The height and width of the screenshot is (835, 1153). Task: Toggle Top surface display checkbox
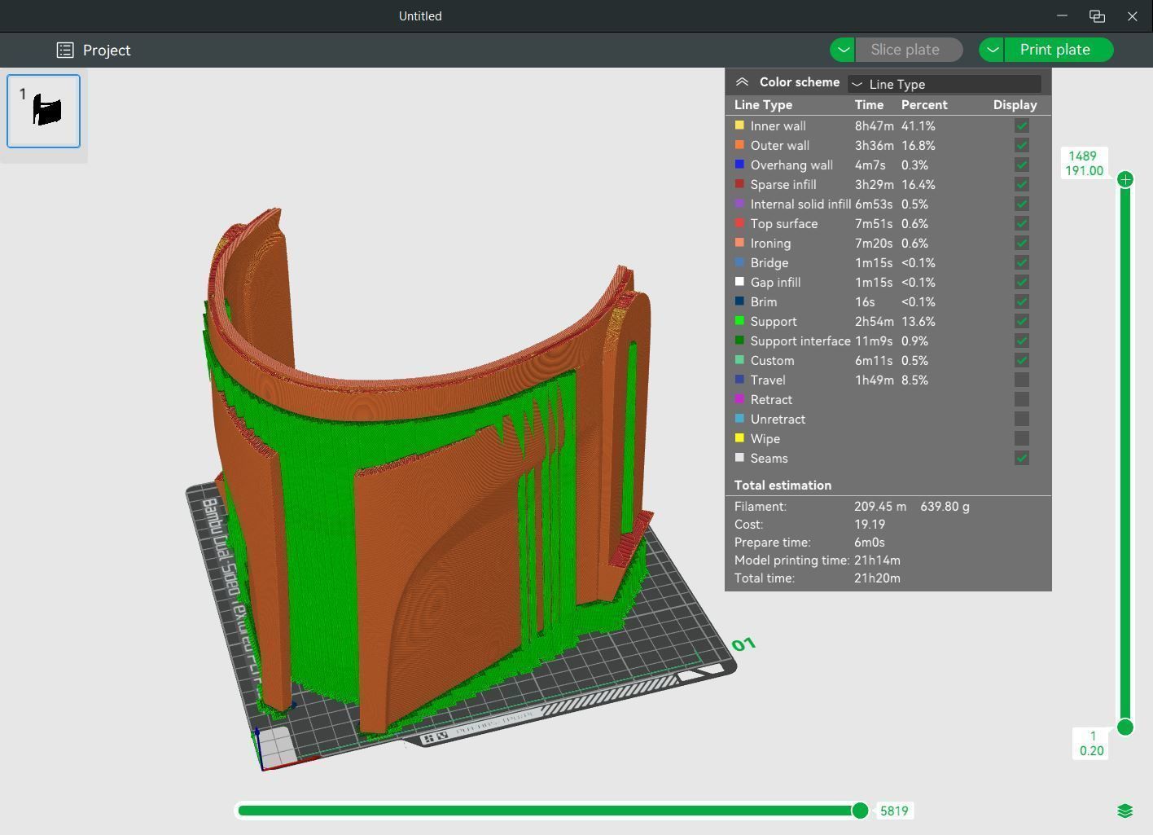coord(1022,223)
